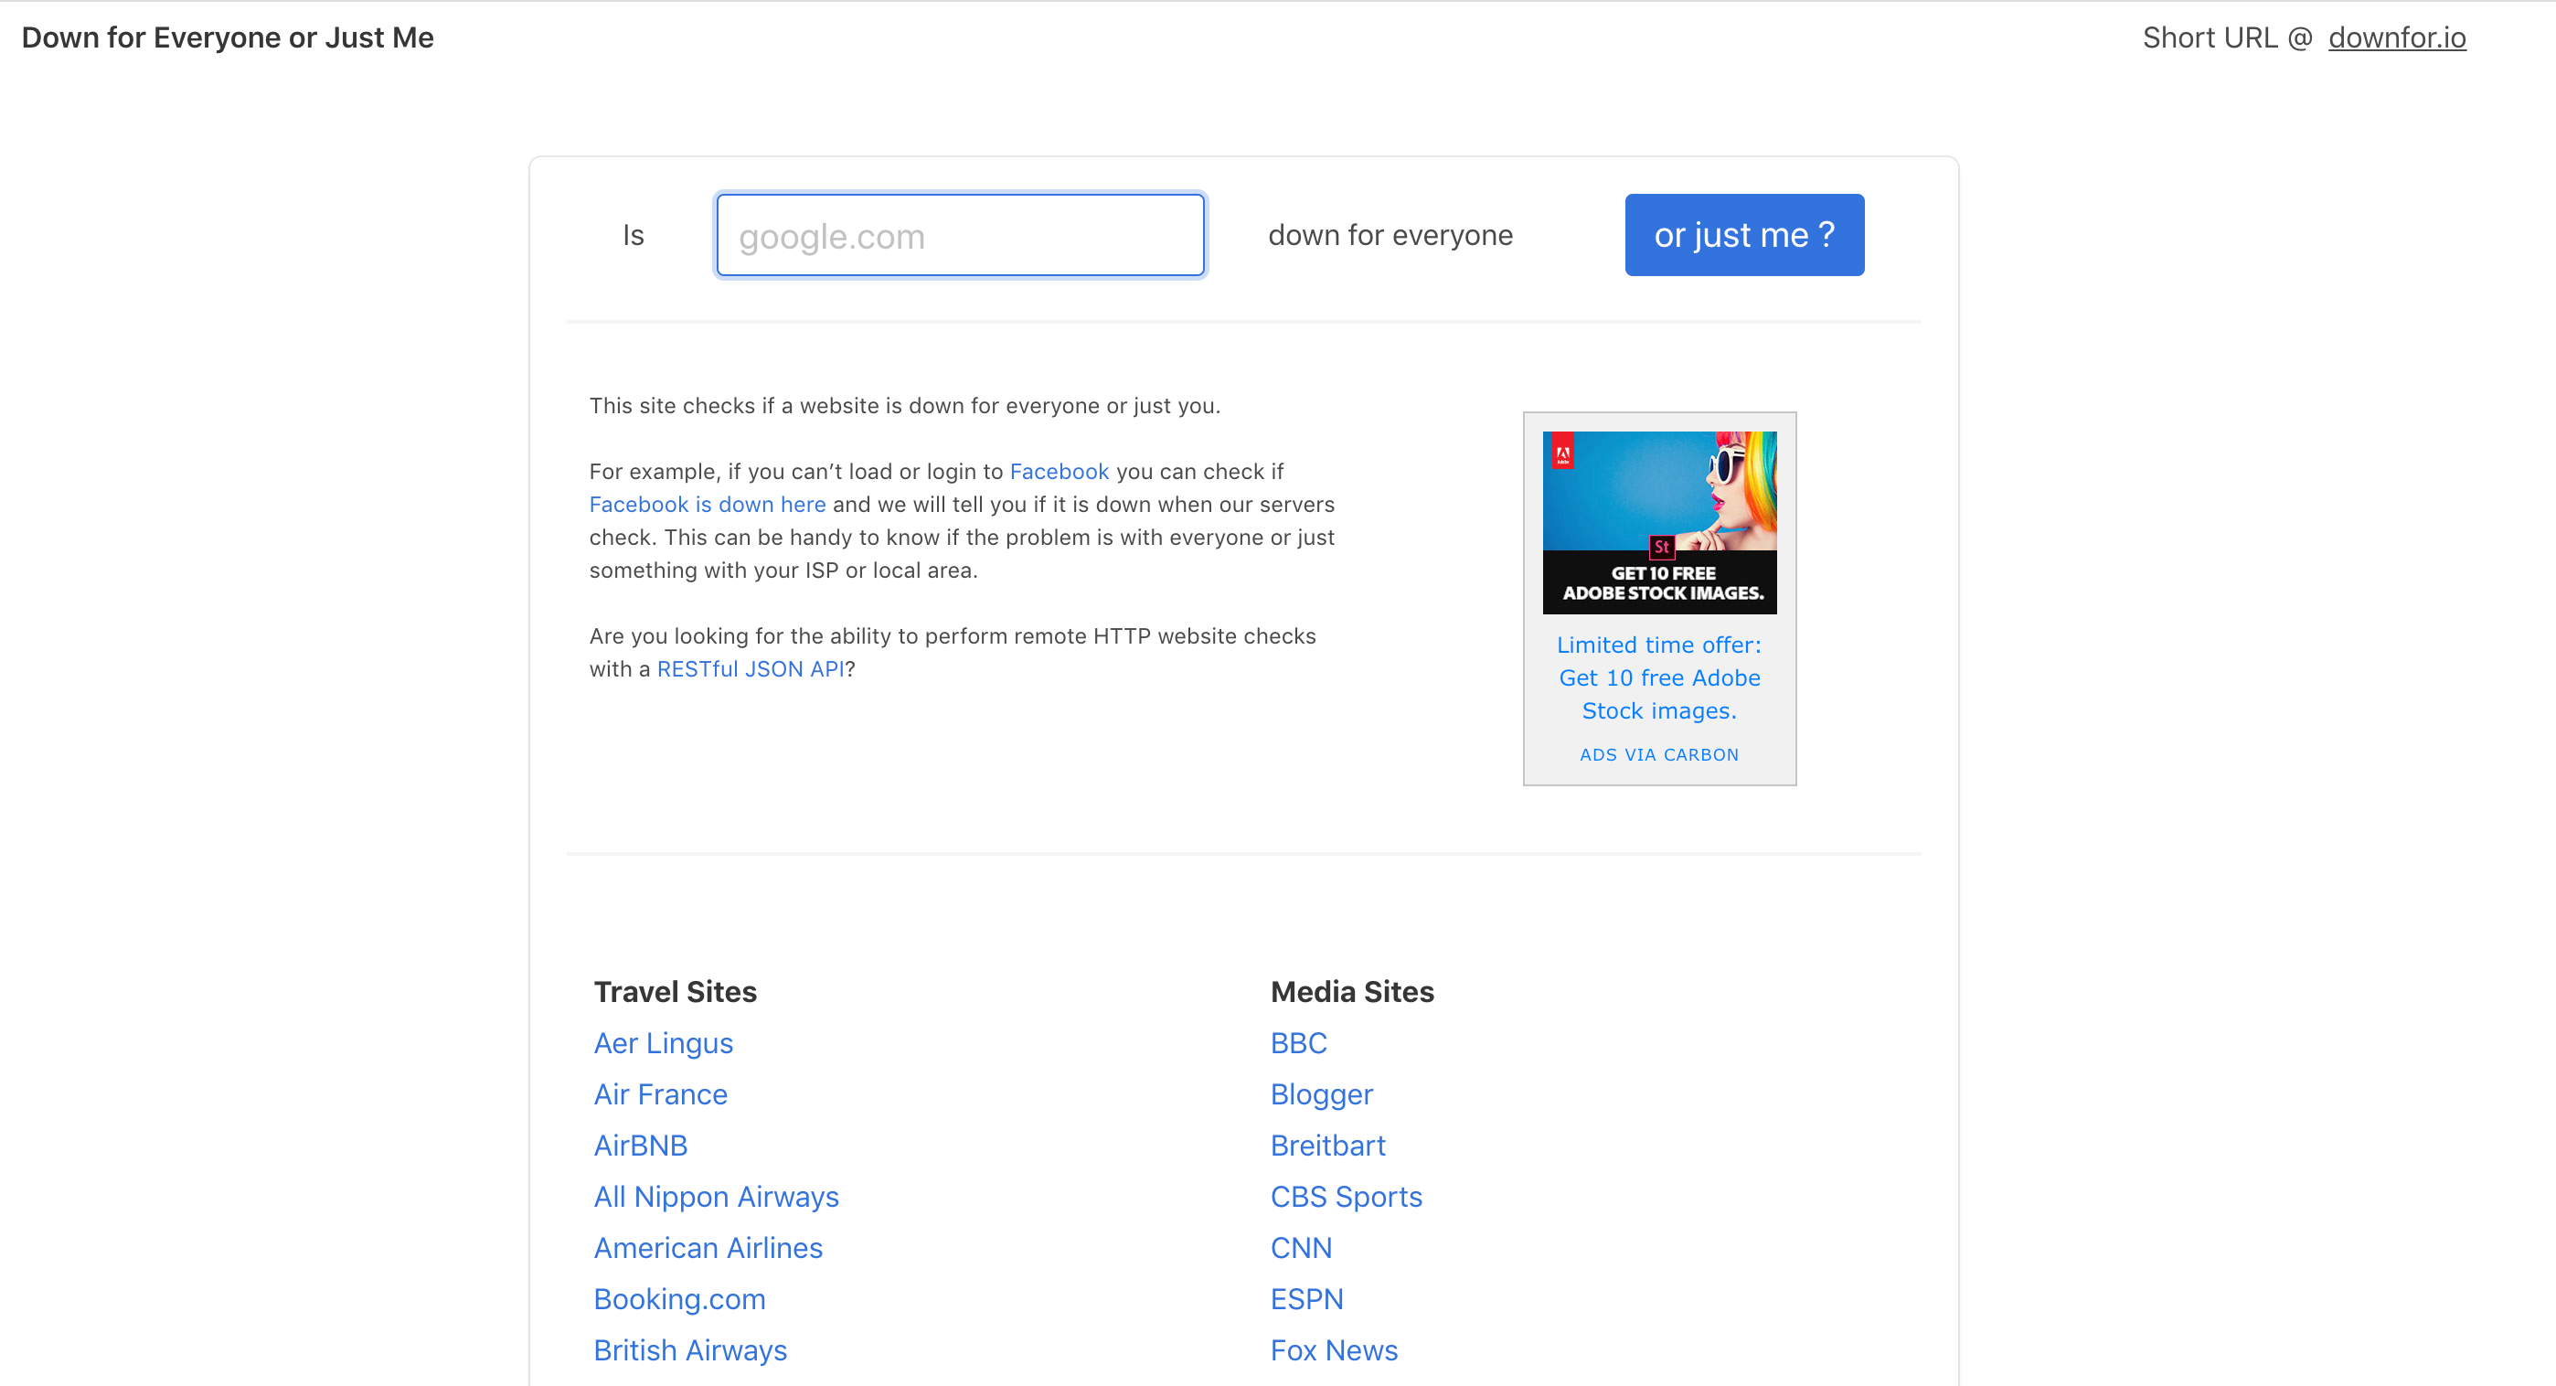2556x1386 pixels.
Task: Follow the 'Facebook is down here' link
Action: pyautogui.click(x=707, y=504)
